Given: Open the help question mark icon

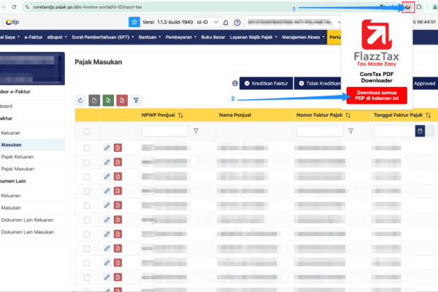Looking at the screenshot, I should click(237, 23).
